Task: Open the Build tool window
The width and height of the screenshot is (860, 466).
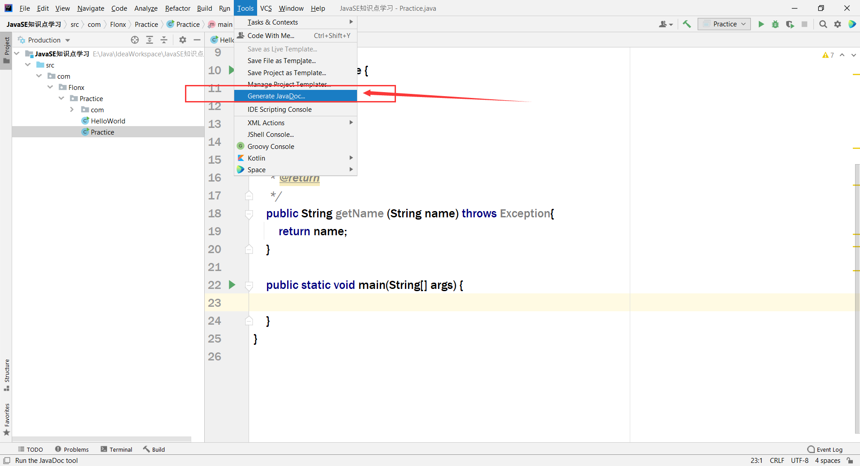Action: (154, 449)
